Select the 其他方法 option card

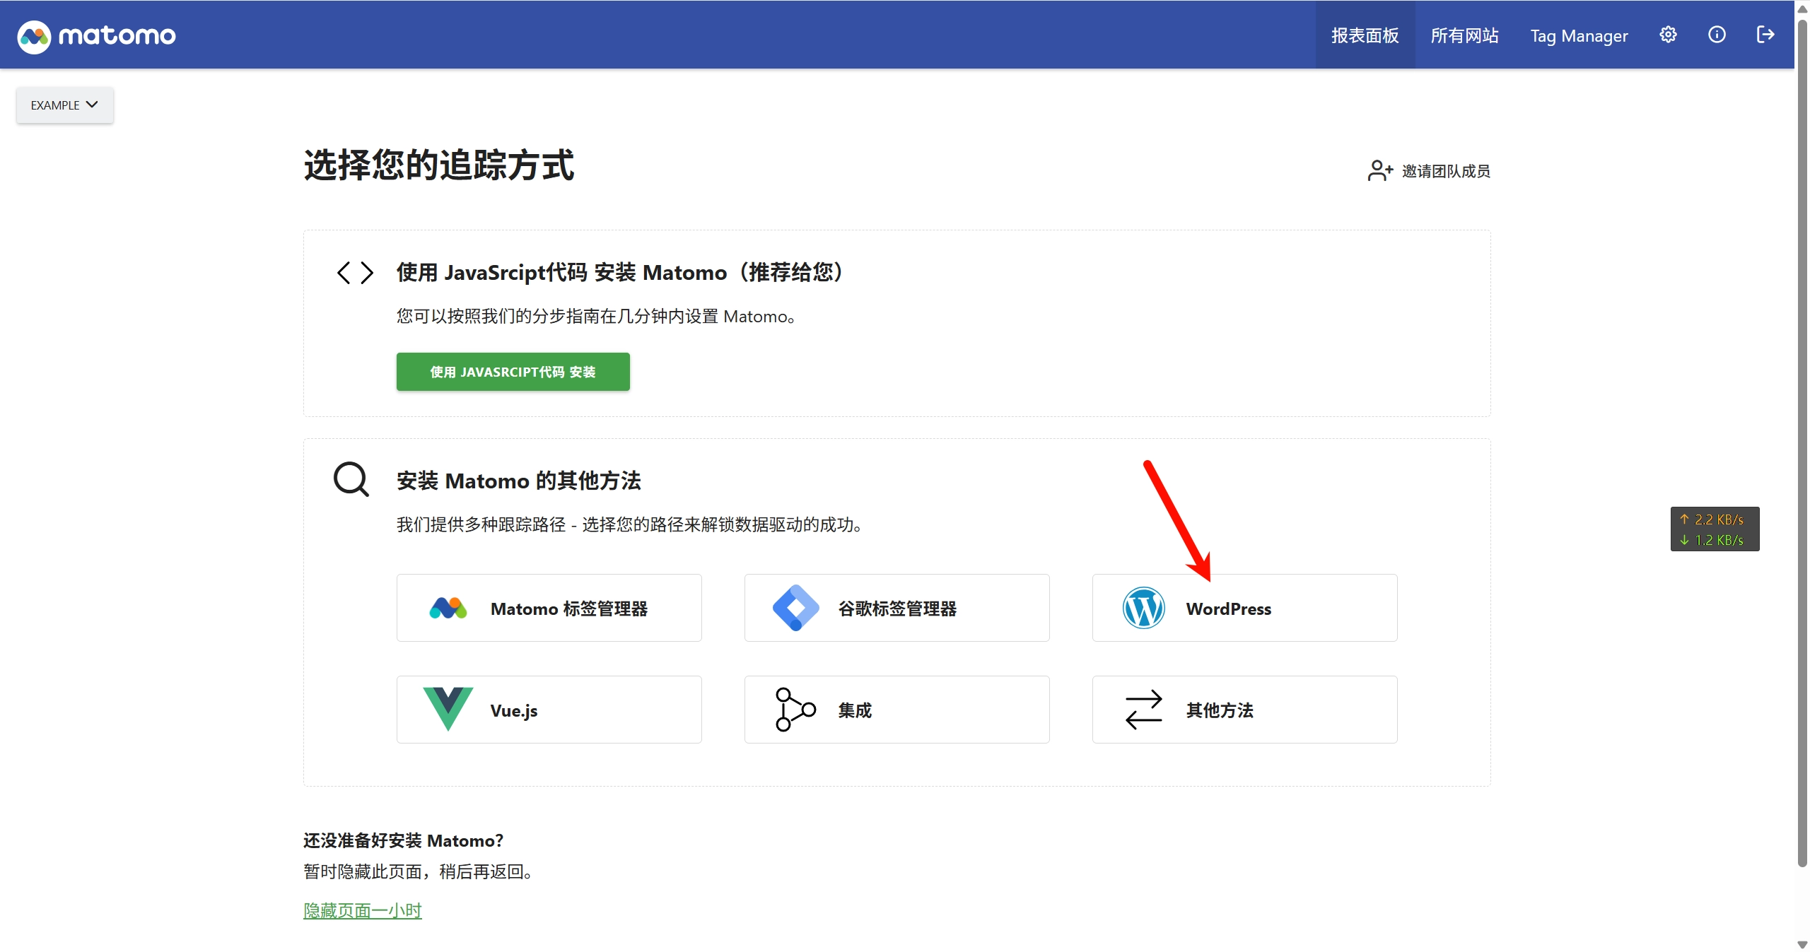(1244, 710)
